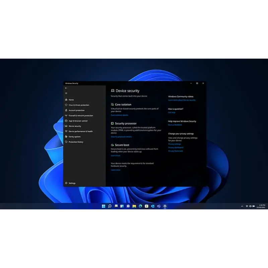Screen dimensions: 268x268
Task: Click Learn more under Secure boot
Action: click(x=116, y=156)
